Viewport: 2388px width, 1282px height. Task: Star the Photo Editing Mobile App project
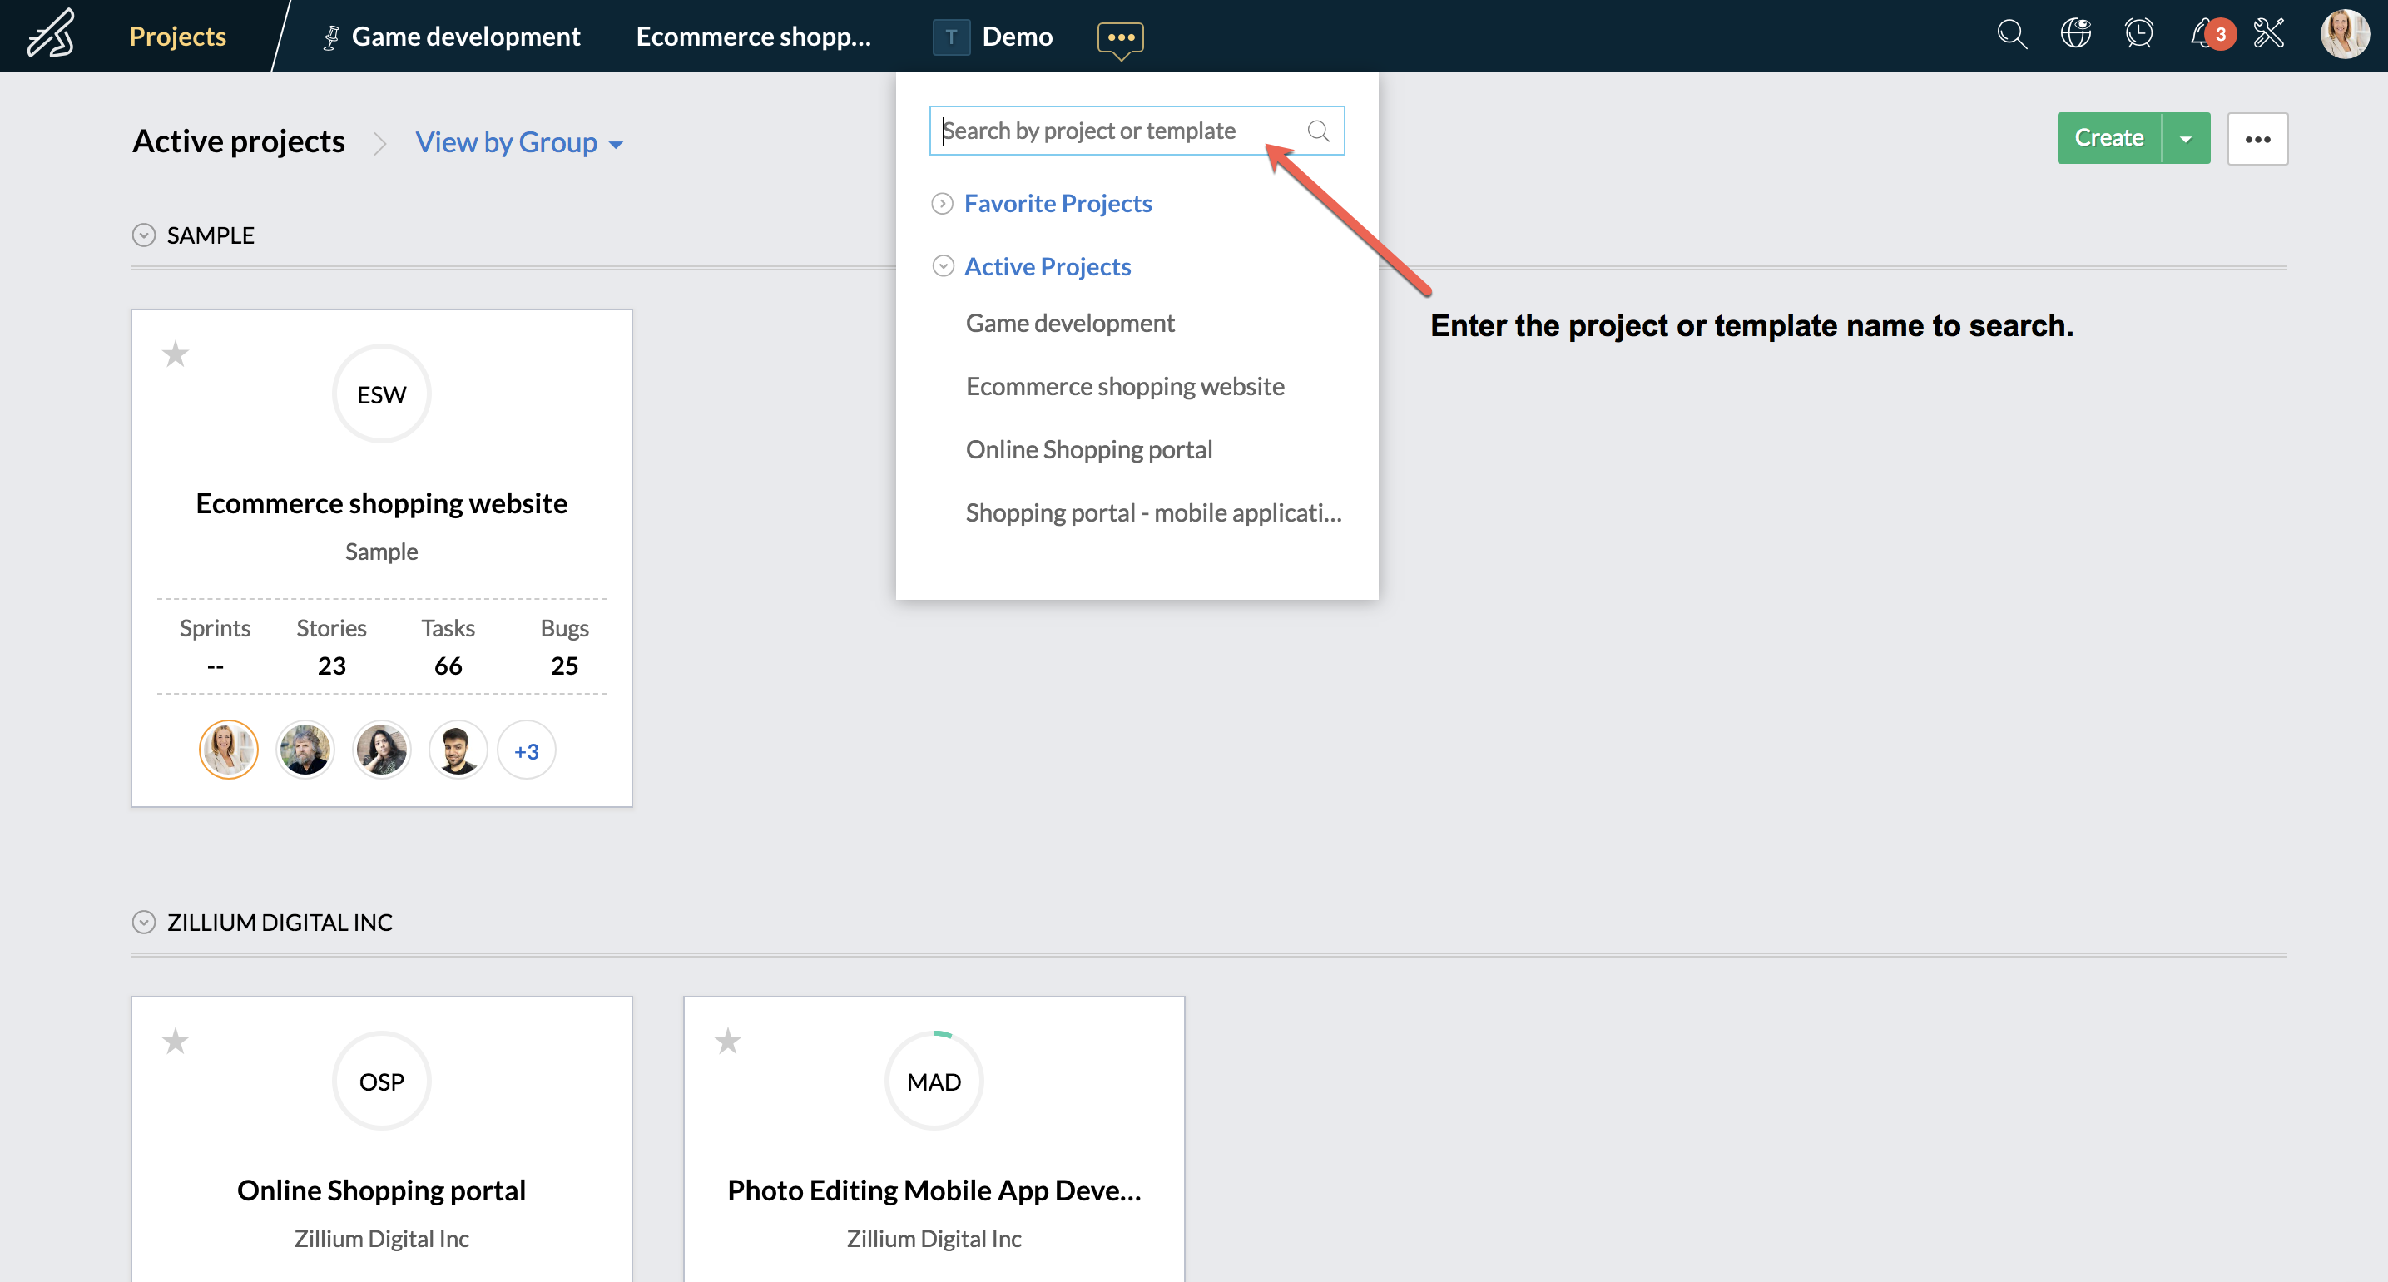[x=728, y=1041]
